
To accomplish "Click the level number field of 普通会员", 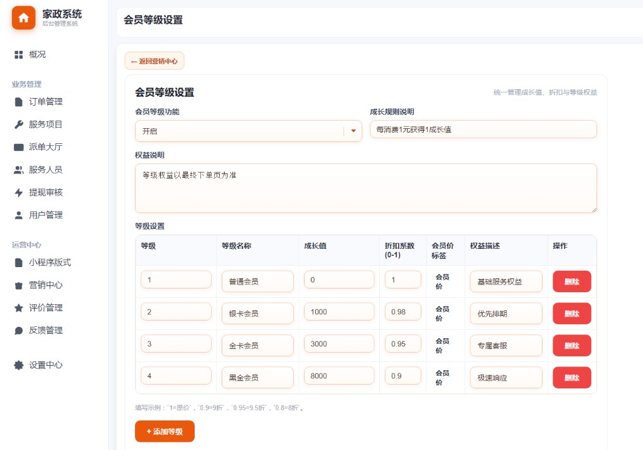I will coord(176,280).
